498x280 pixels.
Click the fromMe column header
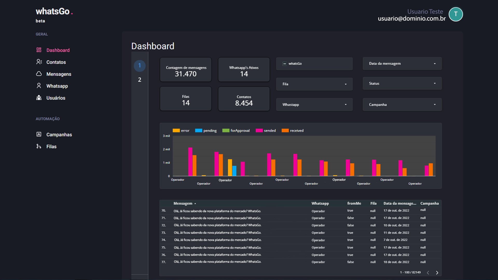tap(354, 204)
